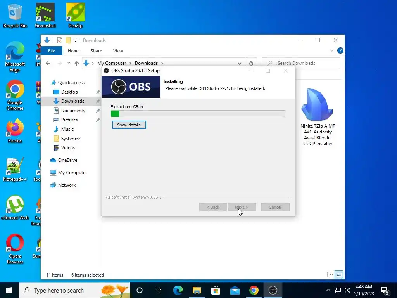Go up one folder level
The height and width of the screenshot is (298, 397).
click(77, 63)
